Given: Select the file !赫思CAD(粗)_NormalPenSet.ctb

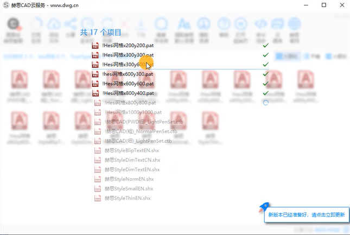Looking at the screenshot, I should pos(141,131).
